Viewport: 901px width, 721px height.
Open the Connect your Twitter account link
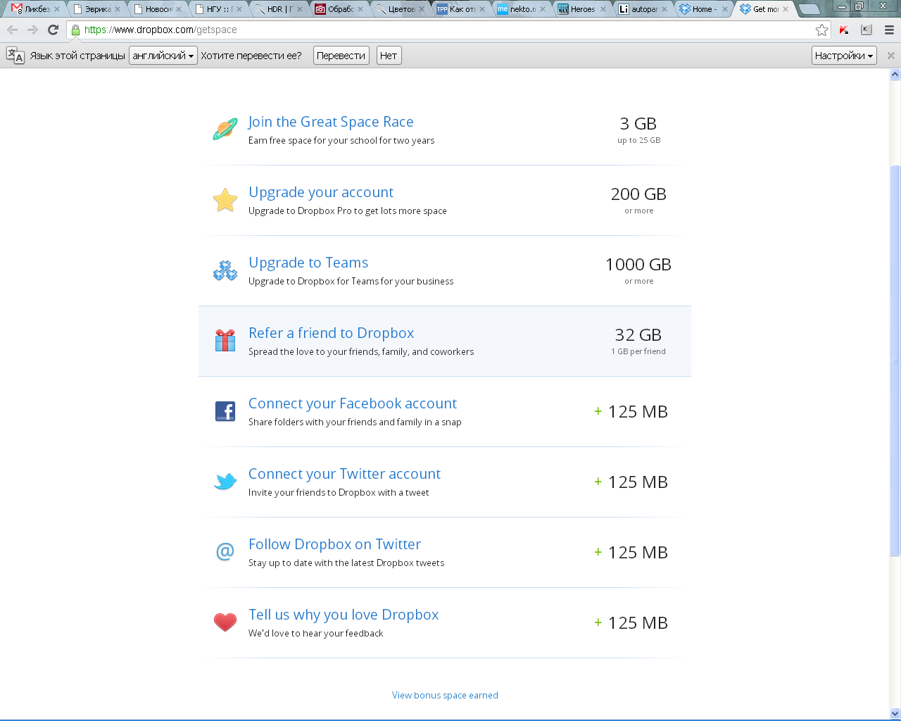[x=344, y=474]
